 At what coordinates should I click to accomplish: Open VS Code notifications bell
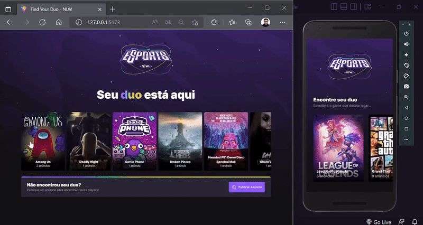point(415,222)
